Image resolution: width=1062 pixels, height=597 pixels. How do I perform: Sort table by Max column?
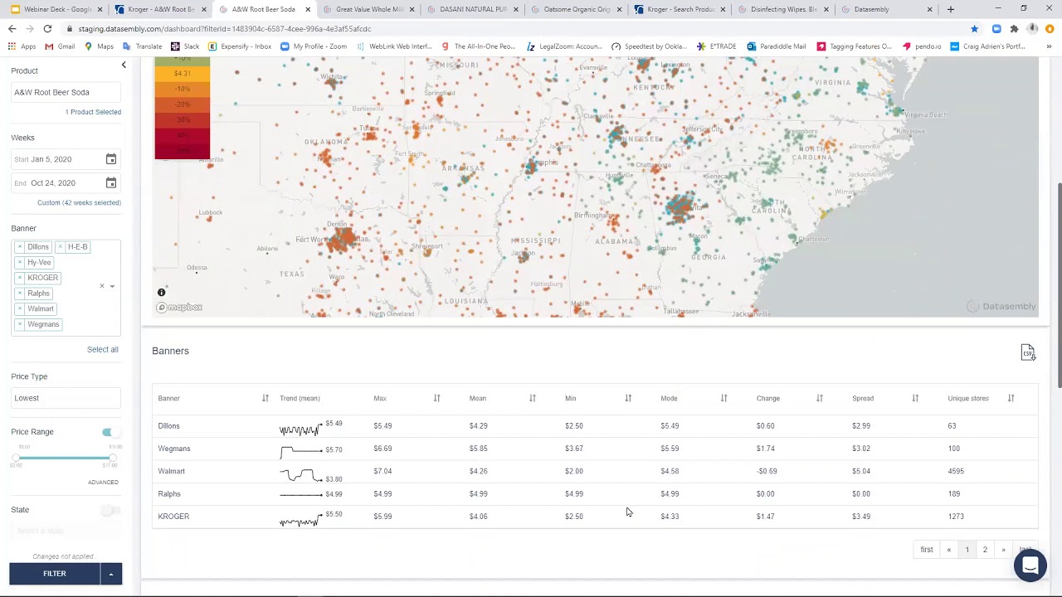tap(436, 399)
